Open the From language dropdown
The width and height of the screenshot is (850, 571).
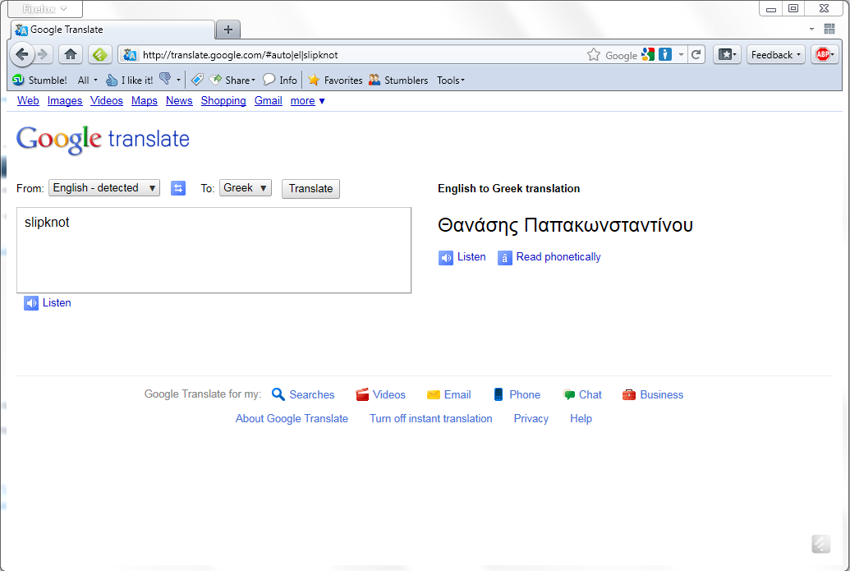[104, 188]
